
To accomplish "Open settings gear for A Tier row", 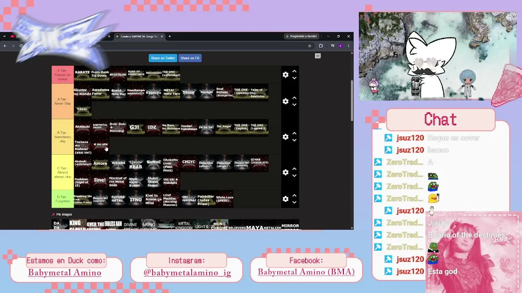I will click(285, 101).
